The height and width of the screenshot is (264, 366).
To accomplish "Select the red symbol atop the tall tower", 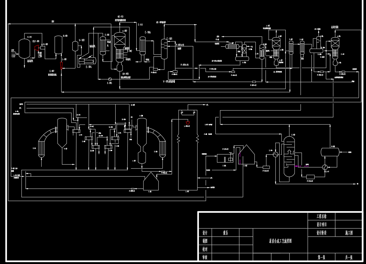I will click(x=188, y=123).
